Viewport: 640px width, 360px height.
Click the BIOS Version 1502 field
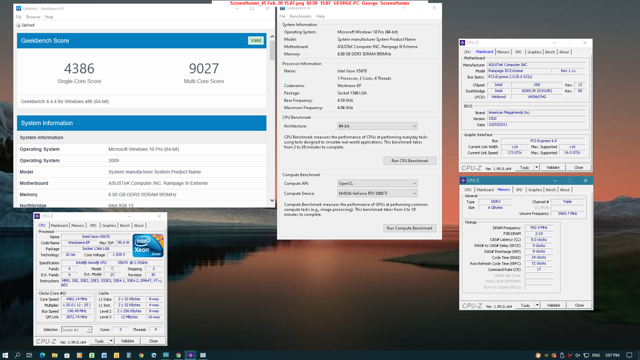click(x=537, y=119)
